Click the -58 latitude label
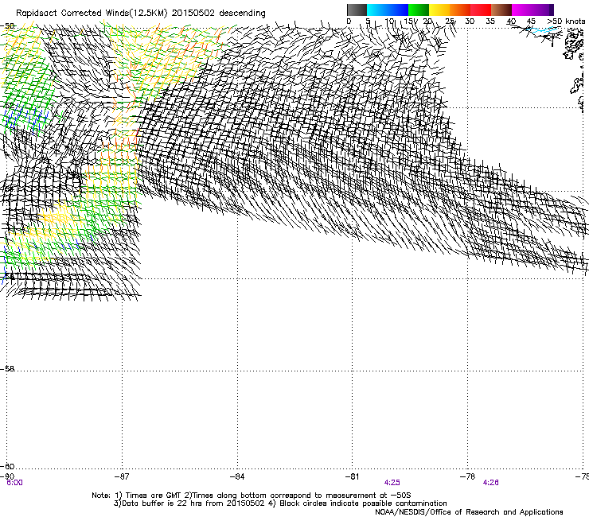The image size is (589, 517). pyautogui.click(x=7, y=369)
